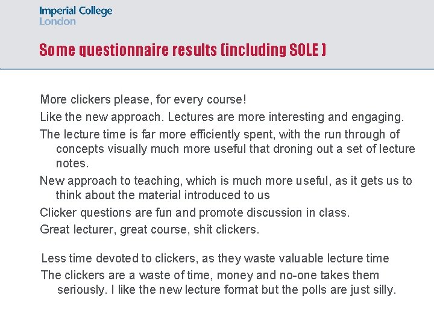Image resolution: width=434 pixels, height=325 pixels.
Task: Click the Imperial College London logo
Action: pos(75,15)
